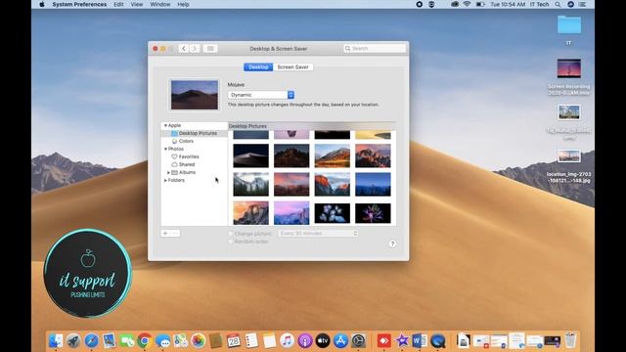Open the Every 30 minutes dropdown
626x352 pixels.
[x=318, y=234]
